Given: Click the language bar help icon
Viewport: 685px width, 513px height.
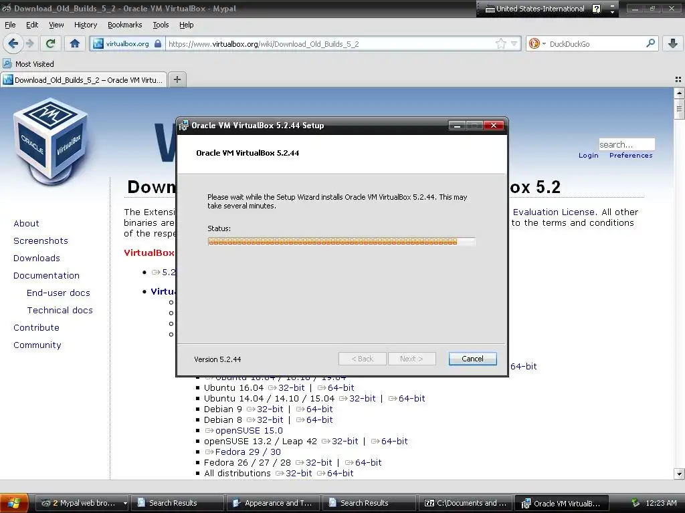Looking at the screenshot, I should [596, 9].
